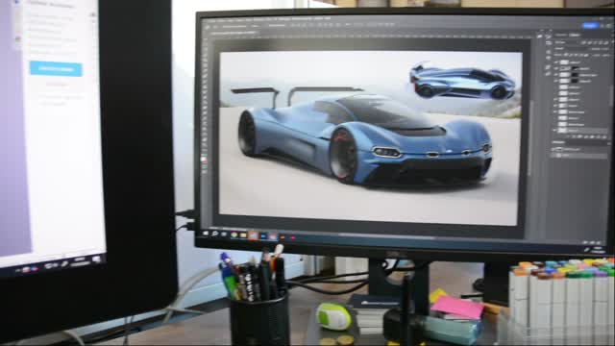The image size is (615, 346).
Task: Click the foreground/background color swatch in toolbar
Action: point(204,161)
